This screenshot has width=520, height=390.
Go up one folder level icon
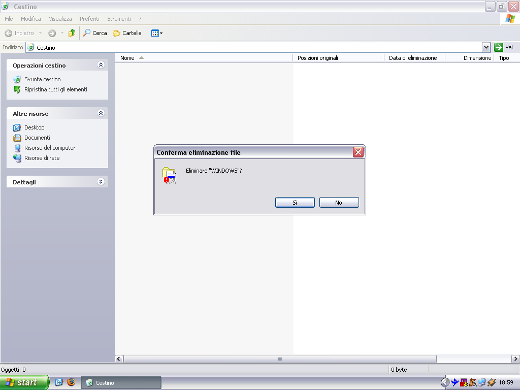(72, 33)
